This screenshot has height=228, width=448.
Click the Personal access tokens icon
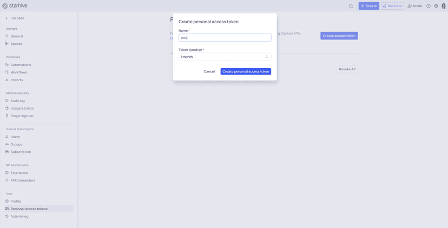(7, 209)
